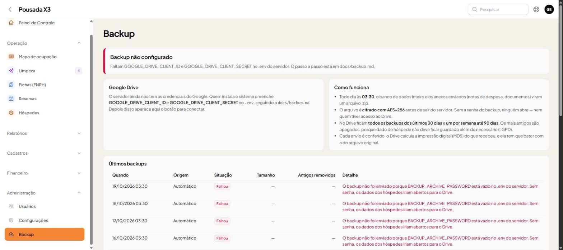Click the Falhou badge in the 19/10/2026 row
This screenshot has height=250, width=563.
point(222,187)
